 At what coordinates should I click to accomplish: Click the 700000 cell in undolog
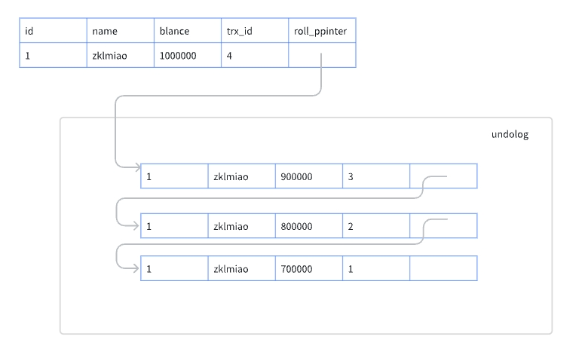point(308,268)
